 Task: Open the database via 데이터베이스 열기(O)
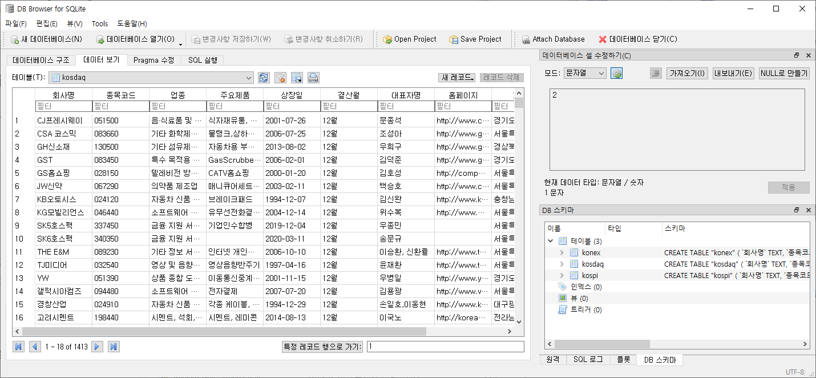click(135, 39)
